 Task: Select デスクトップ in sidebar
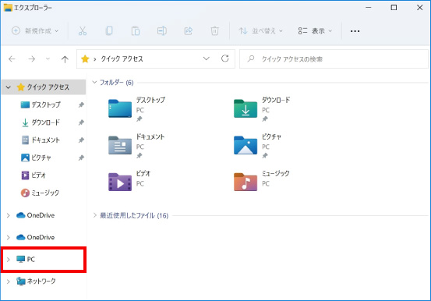tap(46, 104)
